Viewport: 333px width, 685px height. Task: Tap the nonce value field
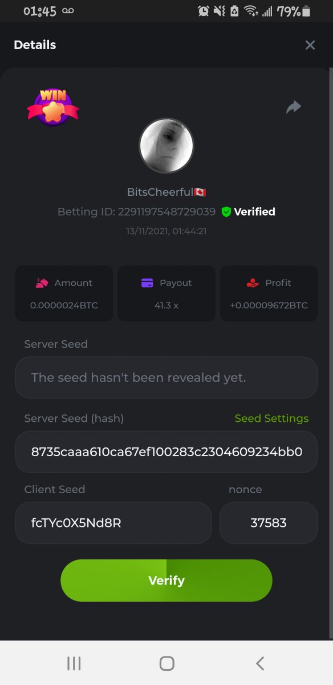coord(269,522)
